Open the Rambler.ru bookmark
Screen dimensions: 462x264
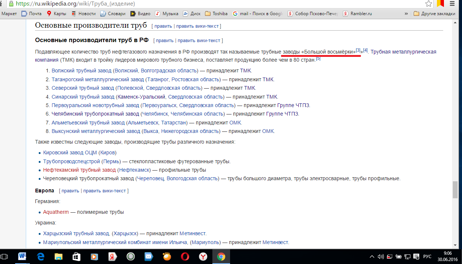click(x=358, y=14)
